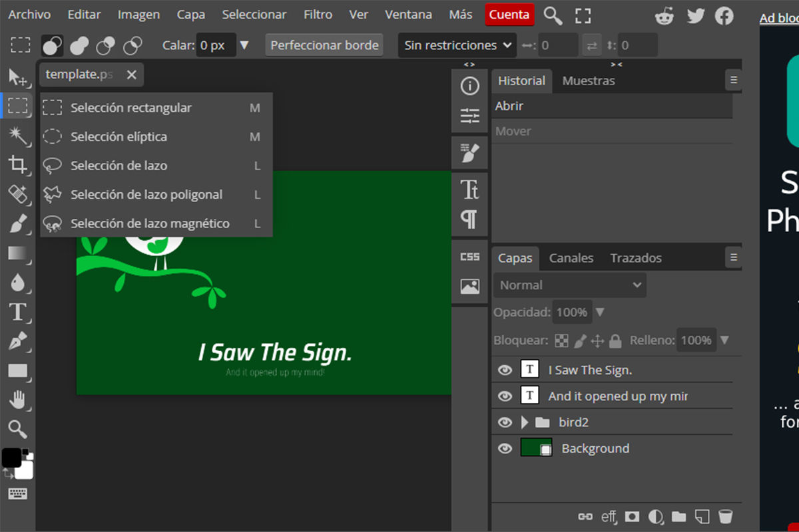Select the Pen tool
The width and height of the screenshot is (799, 532).
click(17, 341)
